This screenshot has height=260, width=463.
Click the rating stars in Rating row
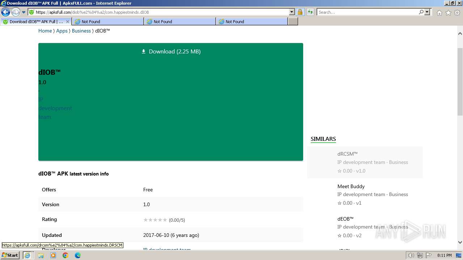pyautogui.click(x=155, y=220)
